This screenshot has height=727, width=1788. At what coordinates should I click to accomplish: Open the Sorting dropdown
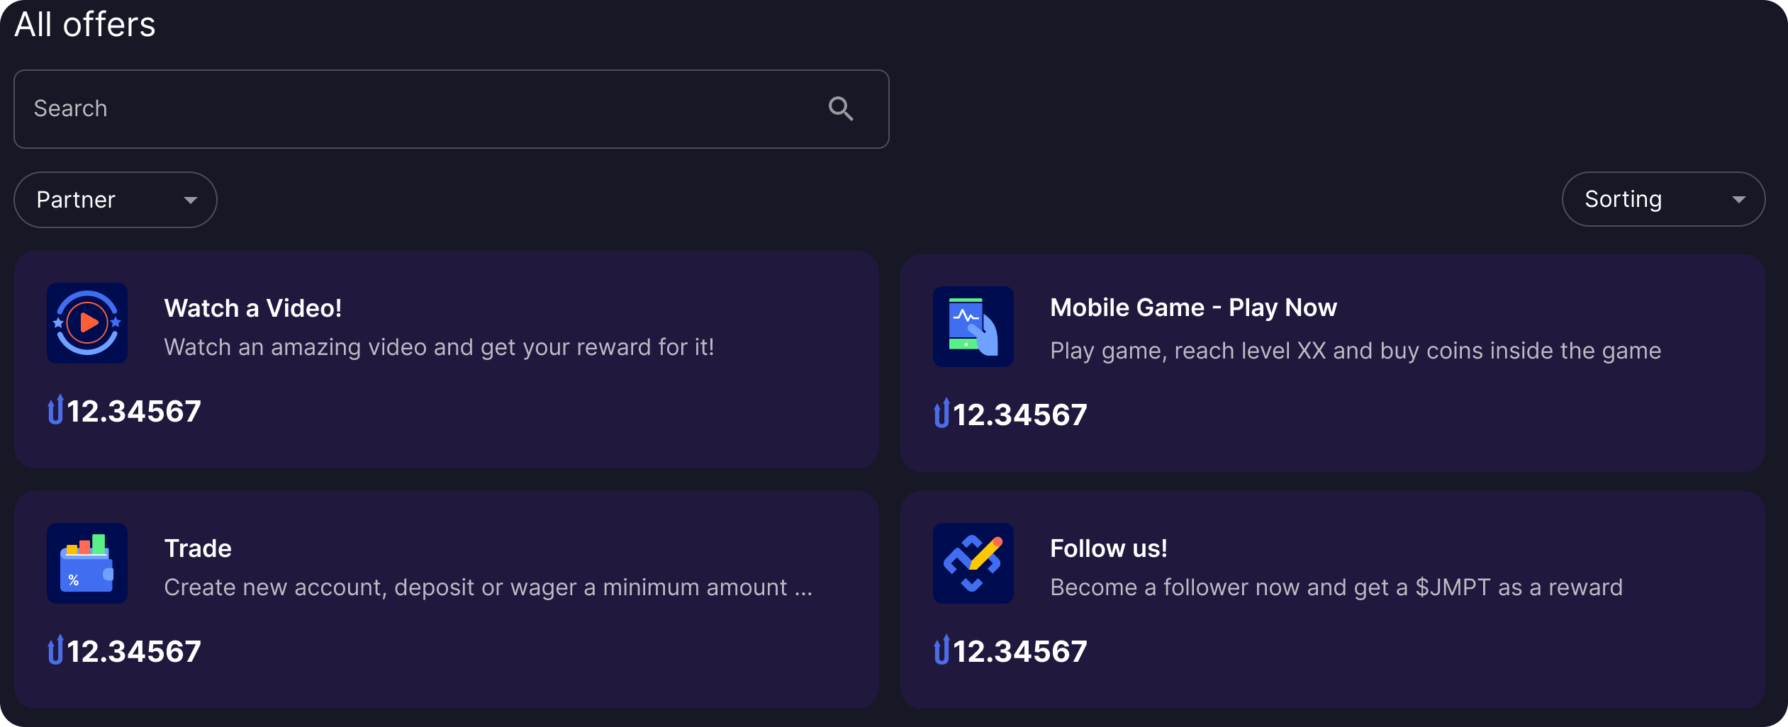(x=1663, y=200)
